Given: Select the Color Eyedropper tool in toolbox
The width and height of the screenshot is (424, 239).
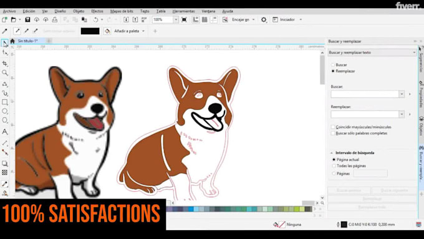Looking at the screenshot, I should click(4, 184).
